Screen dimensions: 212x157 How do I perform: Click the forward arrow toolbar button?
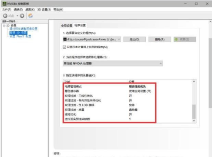pos(22,16)
